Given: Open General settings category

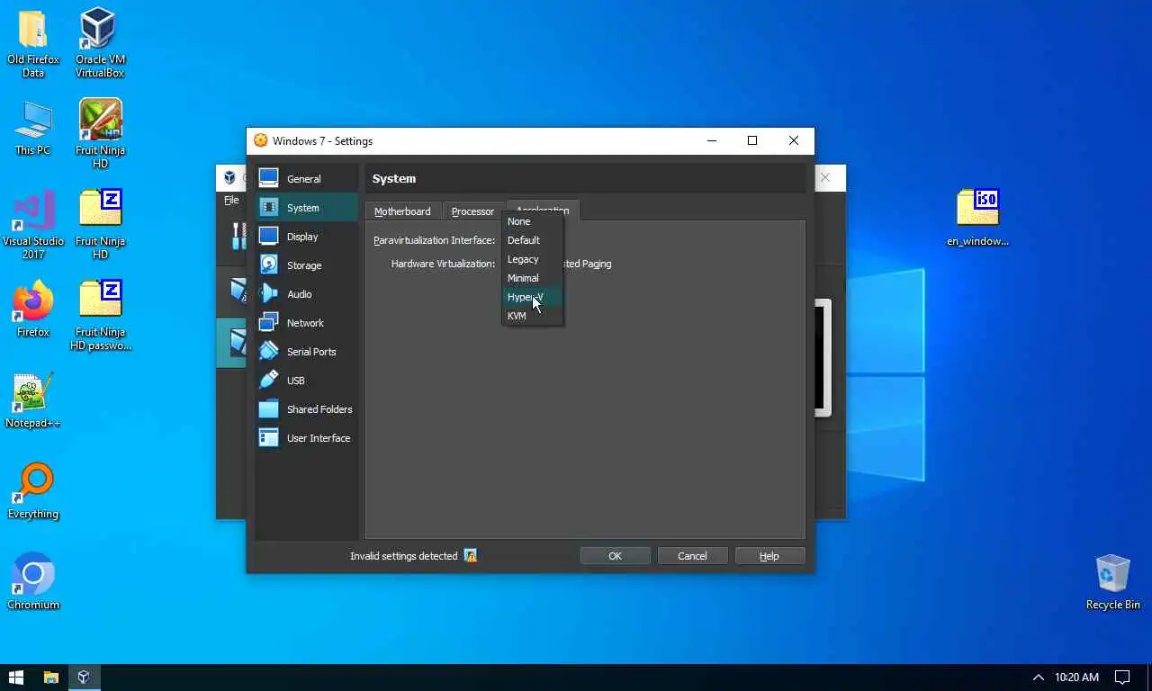Looking at the screenshot, I should [x=306, y=179].
